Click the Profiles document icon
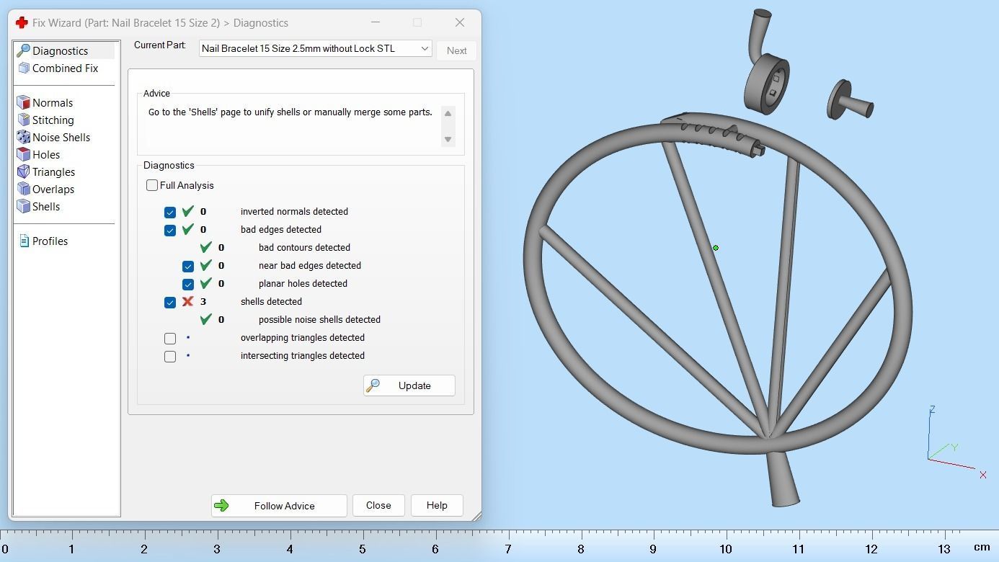Screen dimensions: 999x562 [24, 241]
